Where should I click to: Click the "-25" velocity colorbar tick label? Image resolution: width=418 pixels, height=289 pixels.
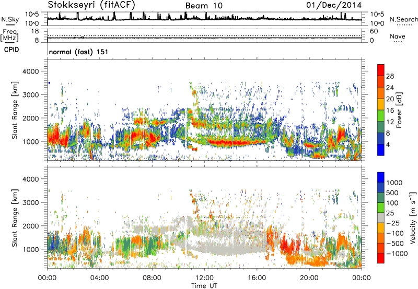[393, 223]
